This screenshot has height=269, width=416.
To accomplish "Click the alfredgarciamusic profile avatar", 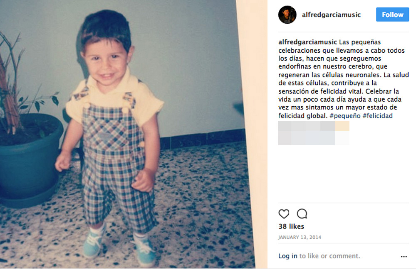I will pos(287,15).
